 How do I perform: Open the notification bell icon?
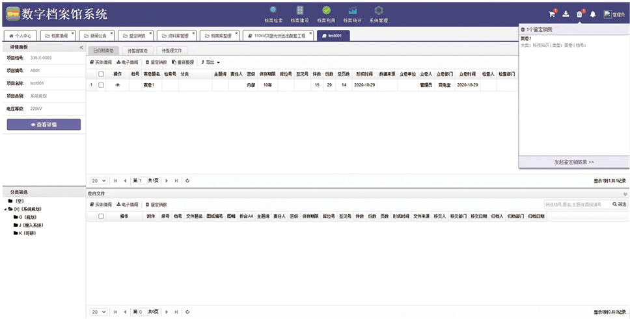(x=593, y=14)
